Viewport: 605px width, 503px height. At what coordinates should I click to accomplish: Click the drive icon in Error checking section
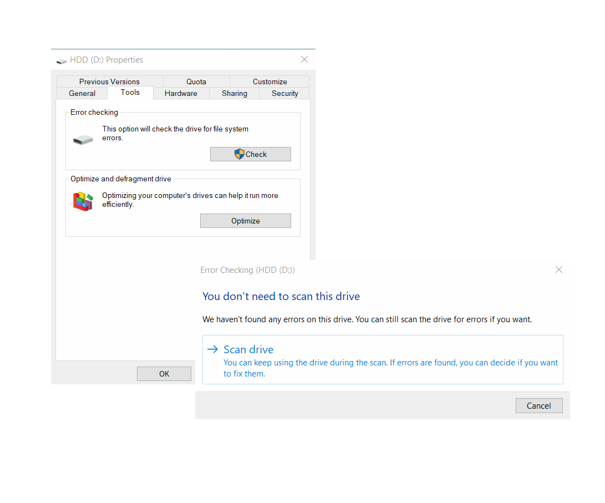point(83,140)
